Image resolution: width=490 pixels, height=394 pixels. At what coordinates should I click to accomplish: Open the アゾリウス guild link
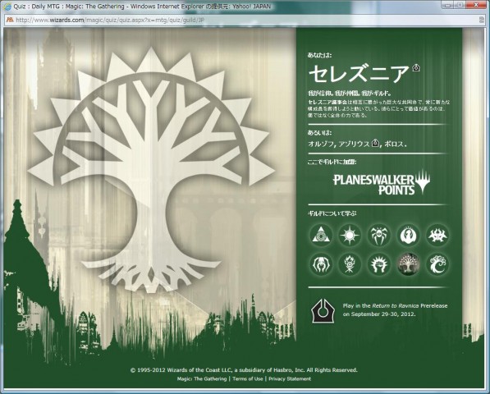coord(354,144)
